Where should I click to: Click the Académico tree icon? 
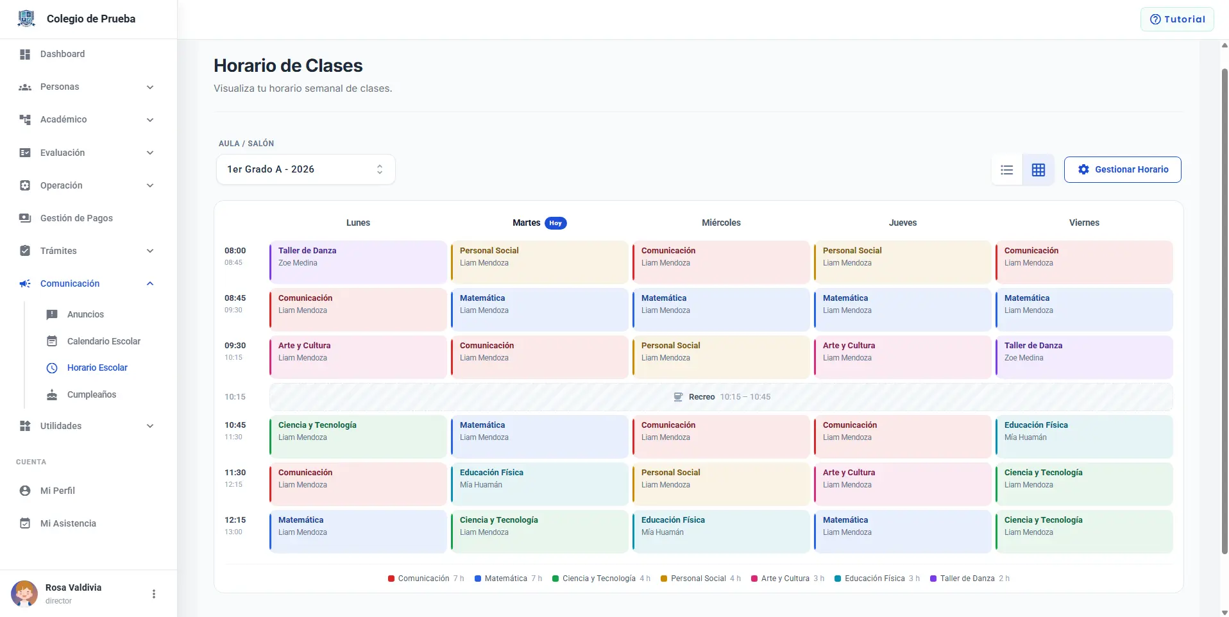point(25,120)
